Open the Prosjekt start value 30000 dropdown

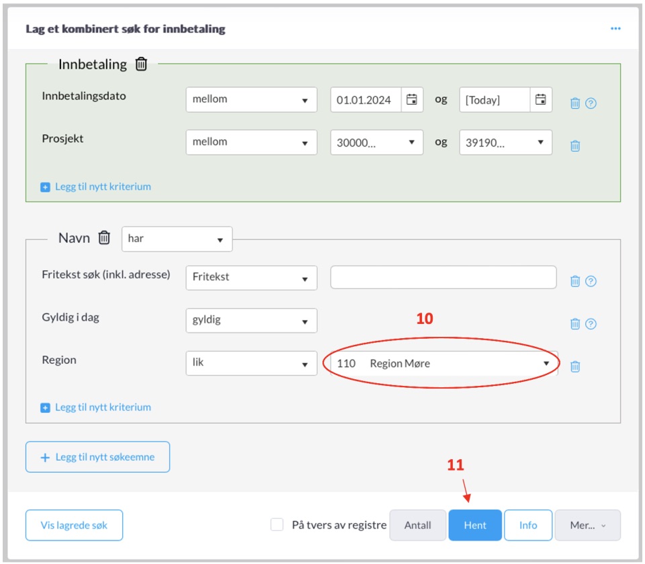pyautogui.click(x=376, y=143)
